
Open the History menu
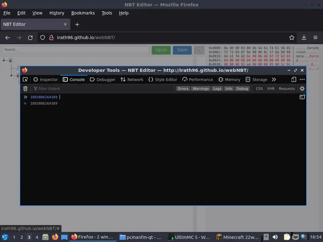57,13
